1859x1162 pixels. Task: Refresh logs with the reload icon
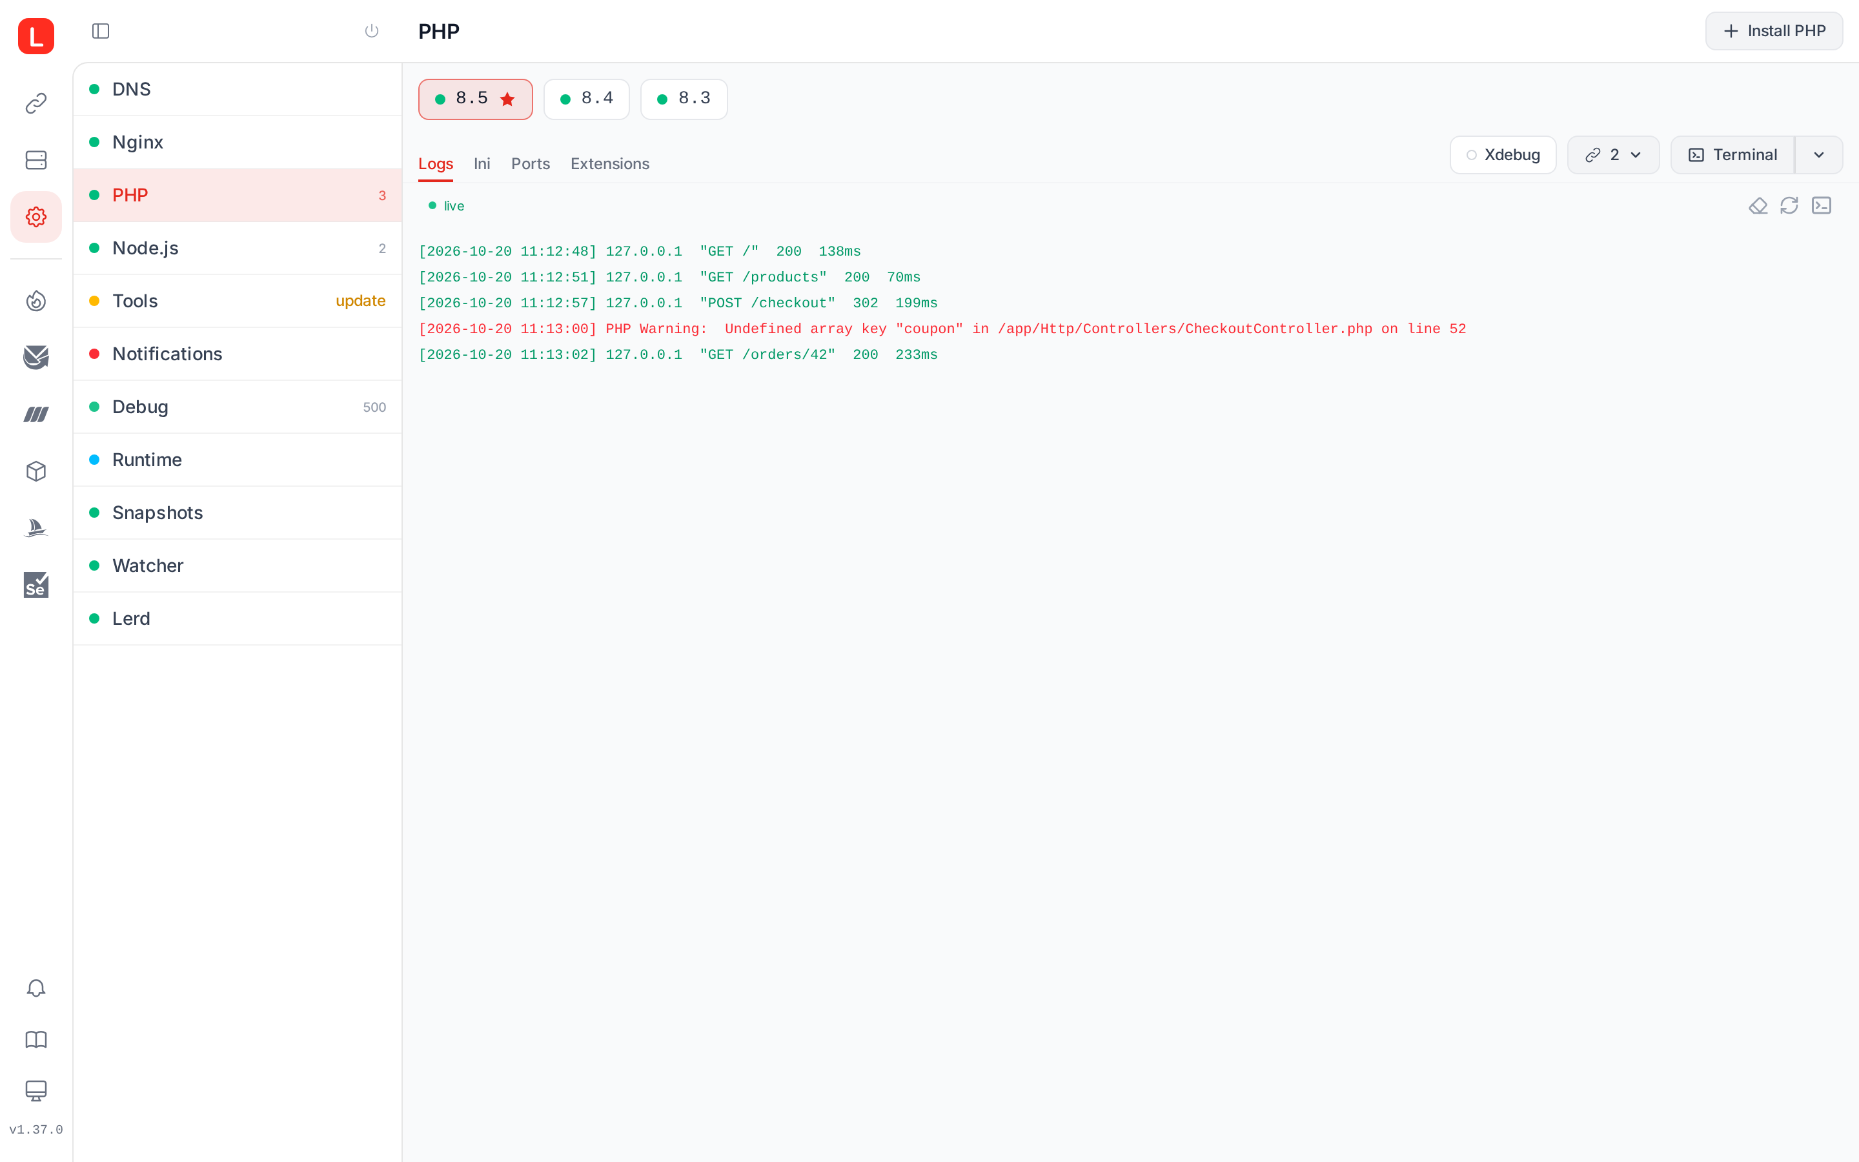(x=1789, y=206)
